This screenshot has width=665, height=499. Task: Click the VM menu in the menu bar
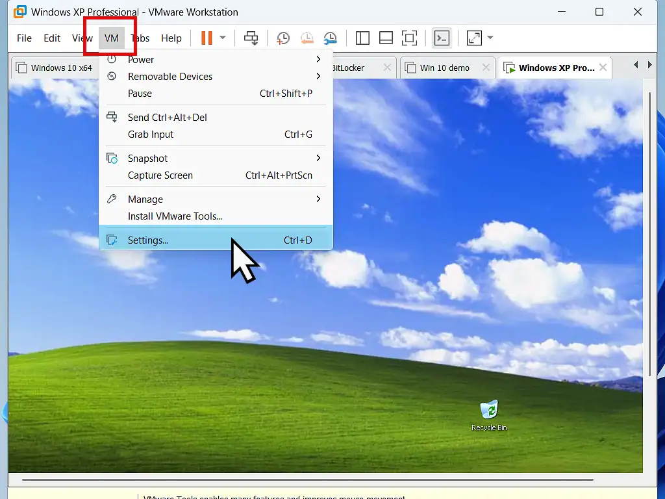click(x=112, y=38)
